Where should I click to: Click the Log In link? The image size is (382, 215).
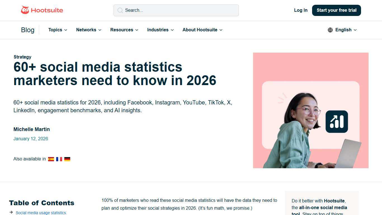[x=301, y=10]
